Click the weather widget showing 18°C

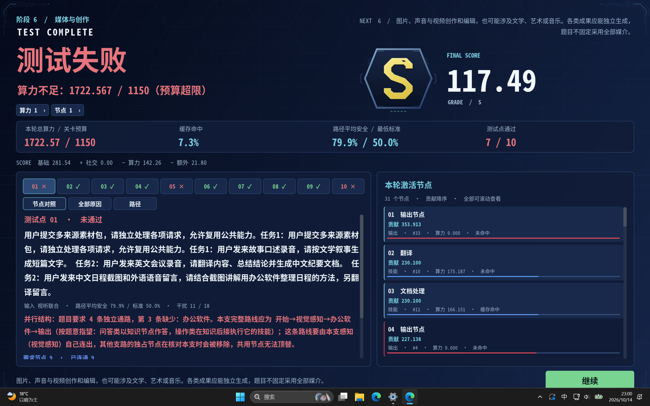coord(23,397)
